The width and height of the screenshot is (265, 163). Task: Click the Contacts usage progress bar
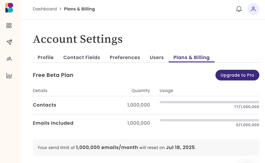tap(209, 102)
